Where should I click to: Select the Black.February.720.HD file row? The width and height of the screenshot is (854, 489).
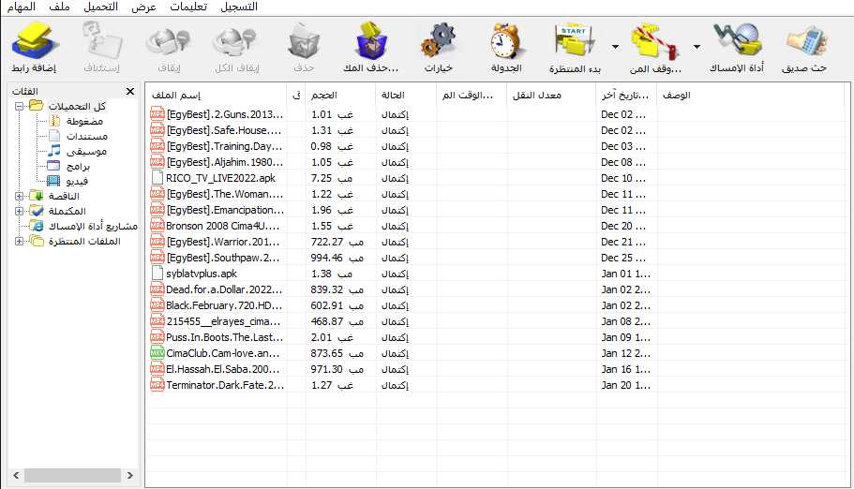(x=495, y=305)
